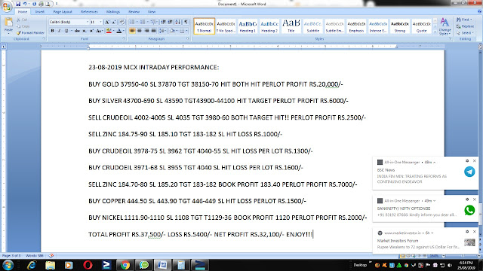
Task: Toggle Align Text Right
Action: pos(146,31)
